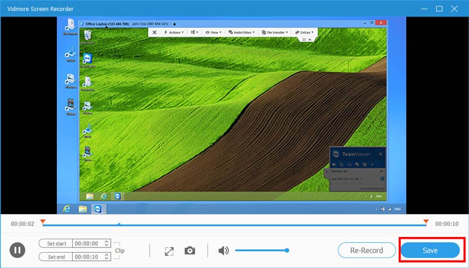Pause the recording preview playback
The width and height of the screenshot is (469, 268).
tap(18, 250)
